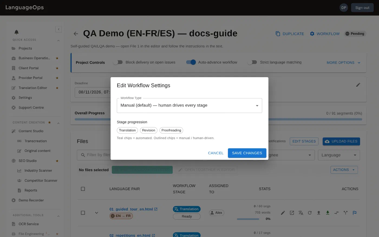
Task: Click the UPLOAD FILES button
Action: pyautogui.click(x=341, y=141)
